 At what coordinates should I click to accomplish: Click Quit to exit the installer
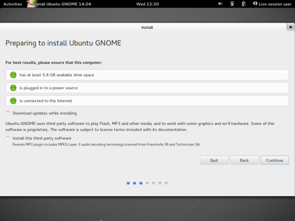click(214, 160)
